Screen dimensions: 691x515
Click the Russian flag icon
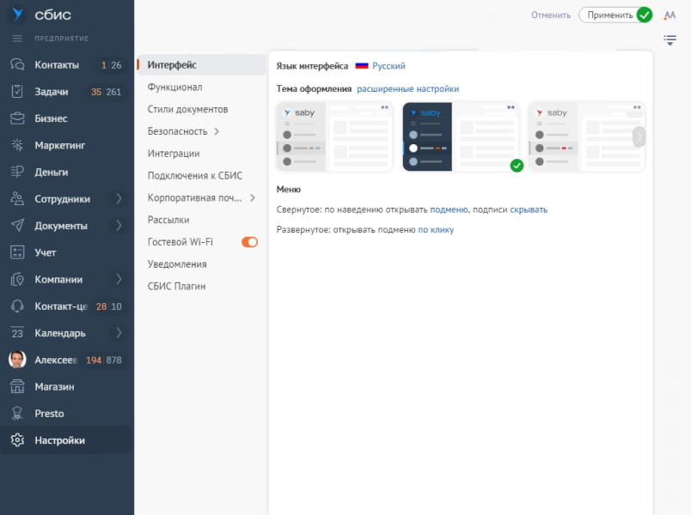pyautogui.click(x=362, y=66)
